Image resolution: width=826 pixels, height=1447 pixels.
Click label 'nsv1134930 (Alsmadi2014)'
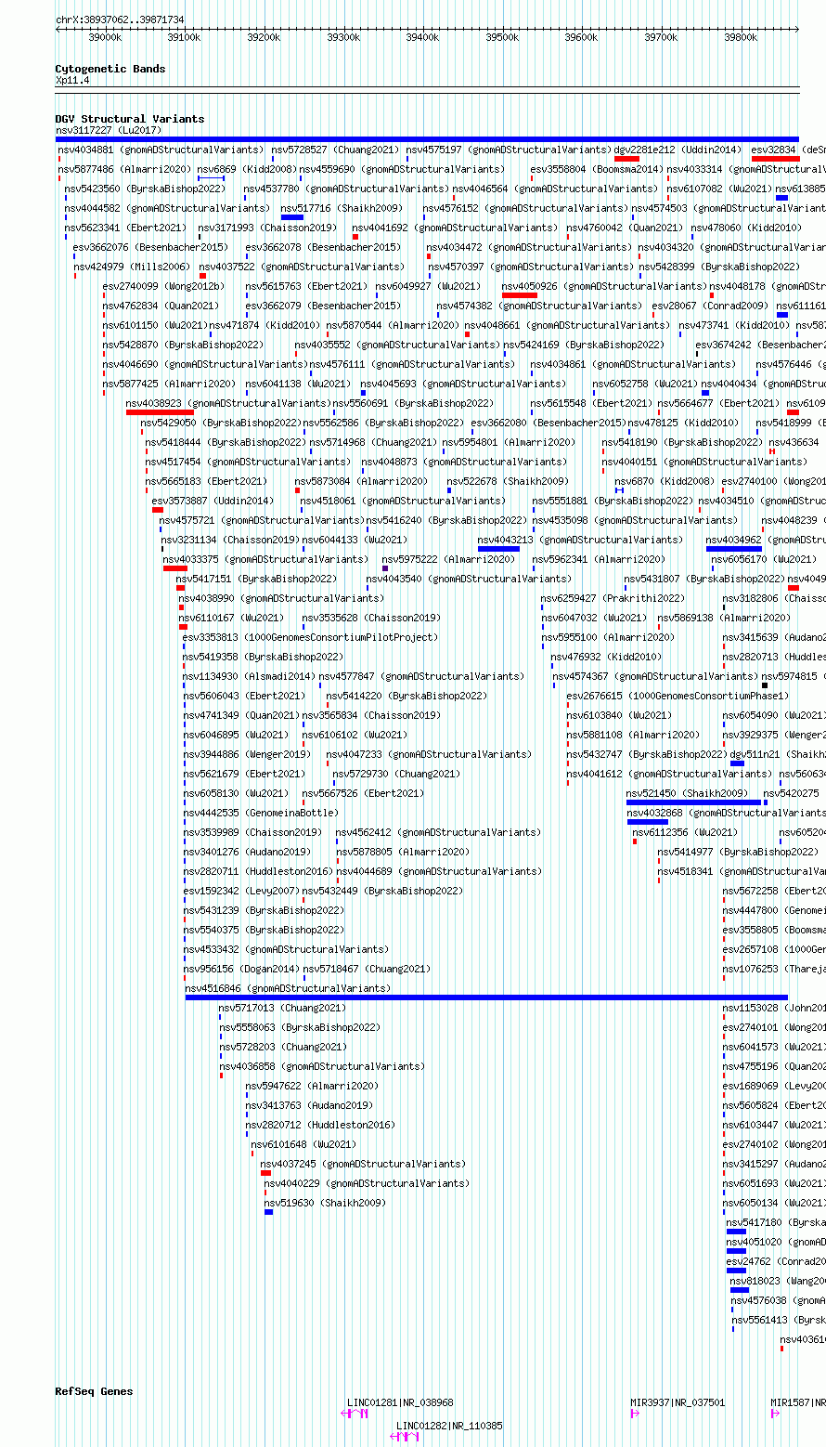pyautogui.click(x=249, y=676)
